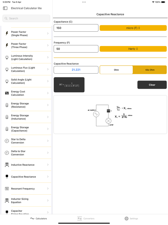The height and width of the screenshot is (225, 168).
Task: Select the Kilo Ohm unit option
Action: click(150, 70)
